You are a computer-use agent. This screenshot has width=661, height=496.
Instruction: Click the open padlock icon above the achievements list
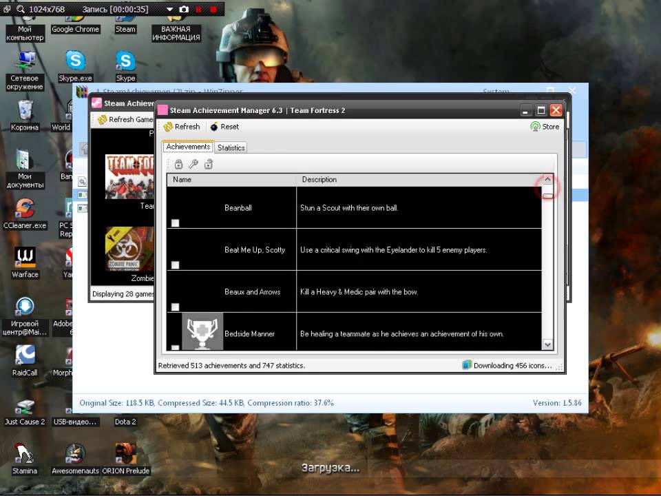(209, 164)
